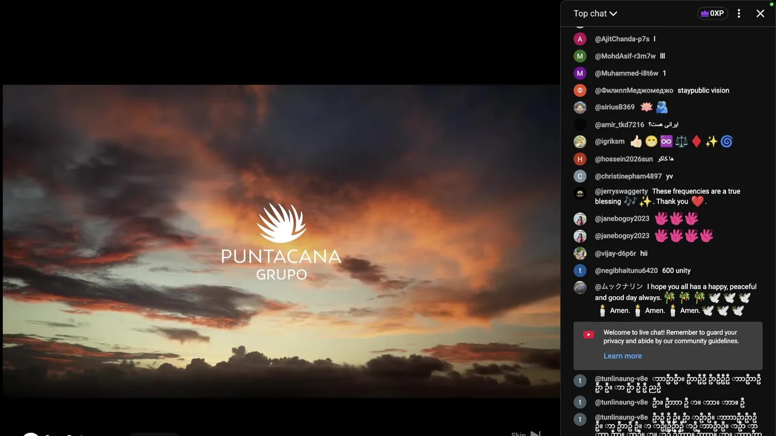The height and width of the screenshot is (436, 776).
Task: Click AjitChanda-p7s avatar icon
Action: (x=580, y=39)
